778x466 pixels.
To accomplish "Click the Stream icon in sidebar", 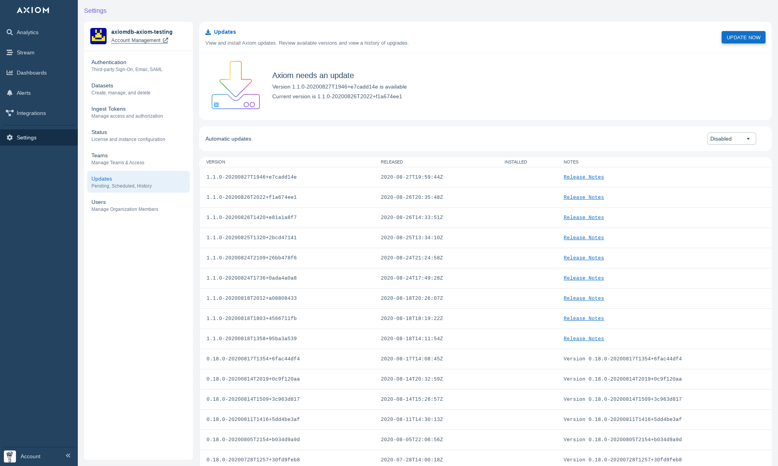I will pyautogui.click(x=10, y=52).
